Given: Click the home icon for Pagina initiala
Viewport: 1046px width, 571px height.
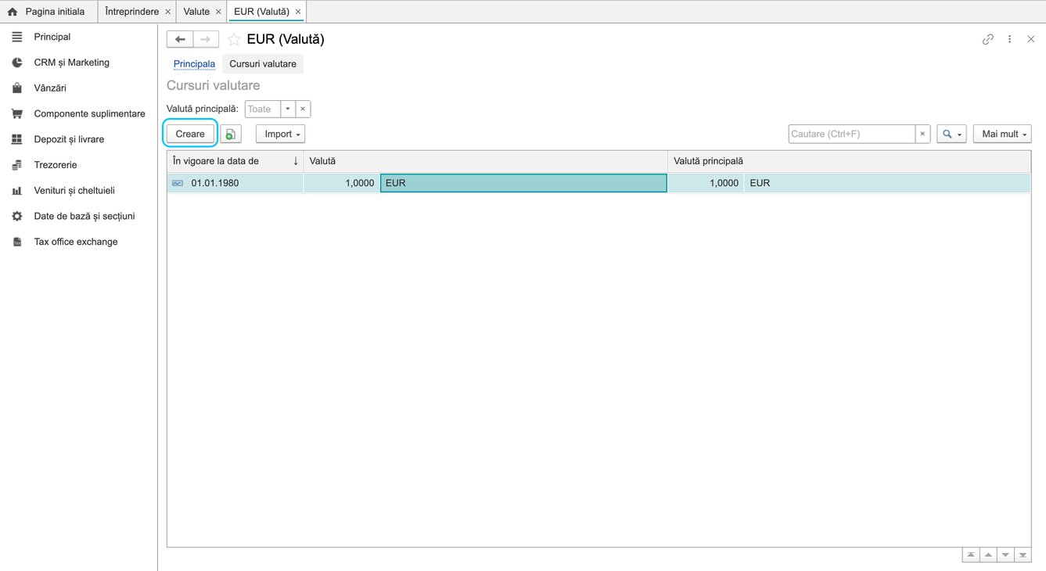Looking at the screenshot, I should [13, 12].
